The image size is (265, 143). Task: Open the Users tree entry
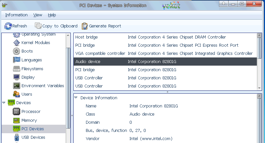point(27,94)
